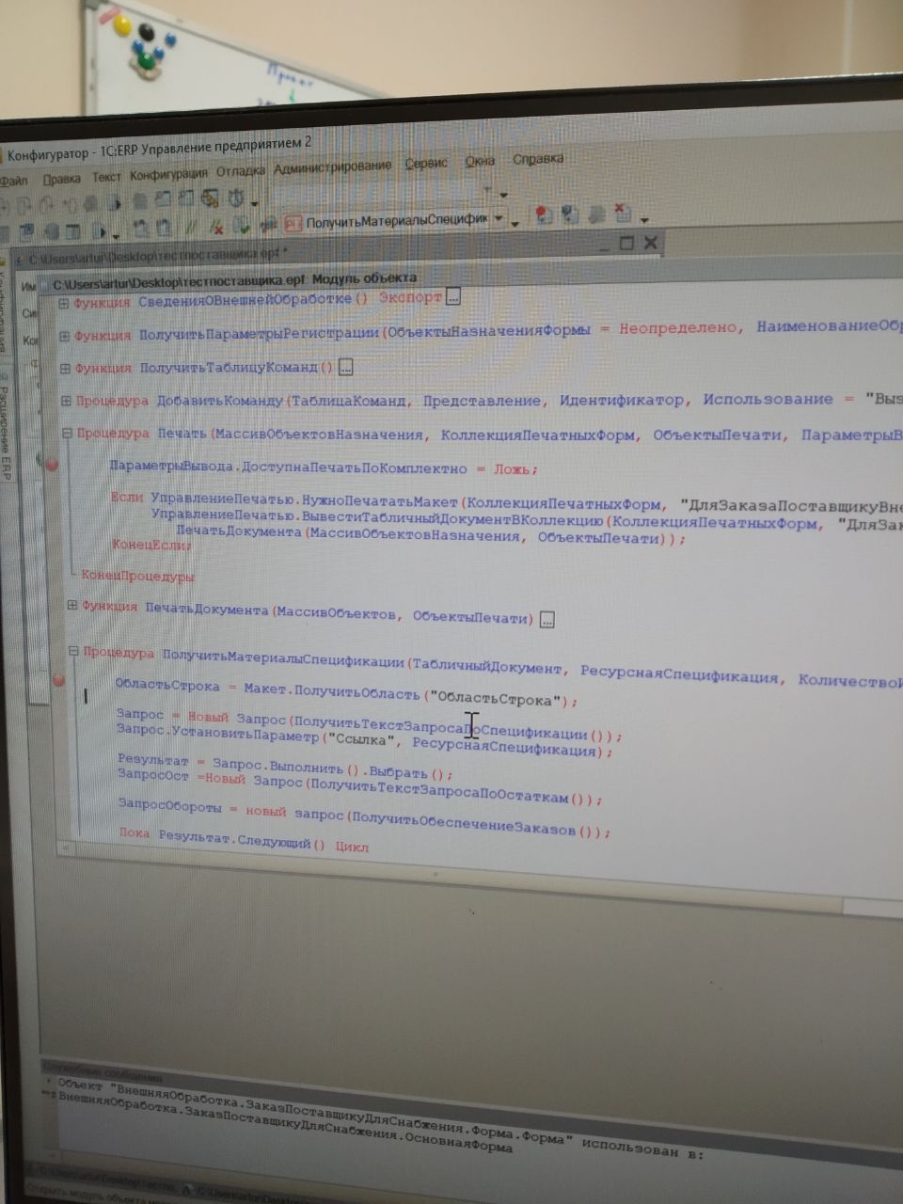The image size is (903, 1204).
Task: Click ellipsis box after СведенияОВнешнейОбработке Экспорт
Action: pyautogui.click(x=453, y=297)
